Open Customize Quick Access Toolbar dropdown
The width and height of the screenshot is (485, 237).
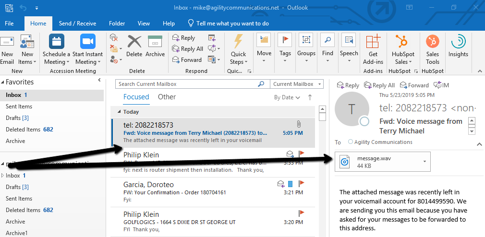(37, 8)
